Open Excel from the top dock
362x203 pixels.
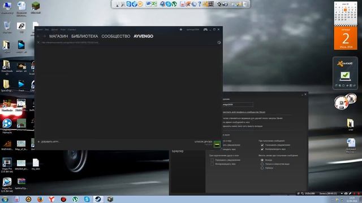coord(154,4)
